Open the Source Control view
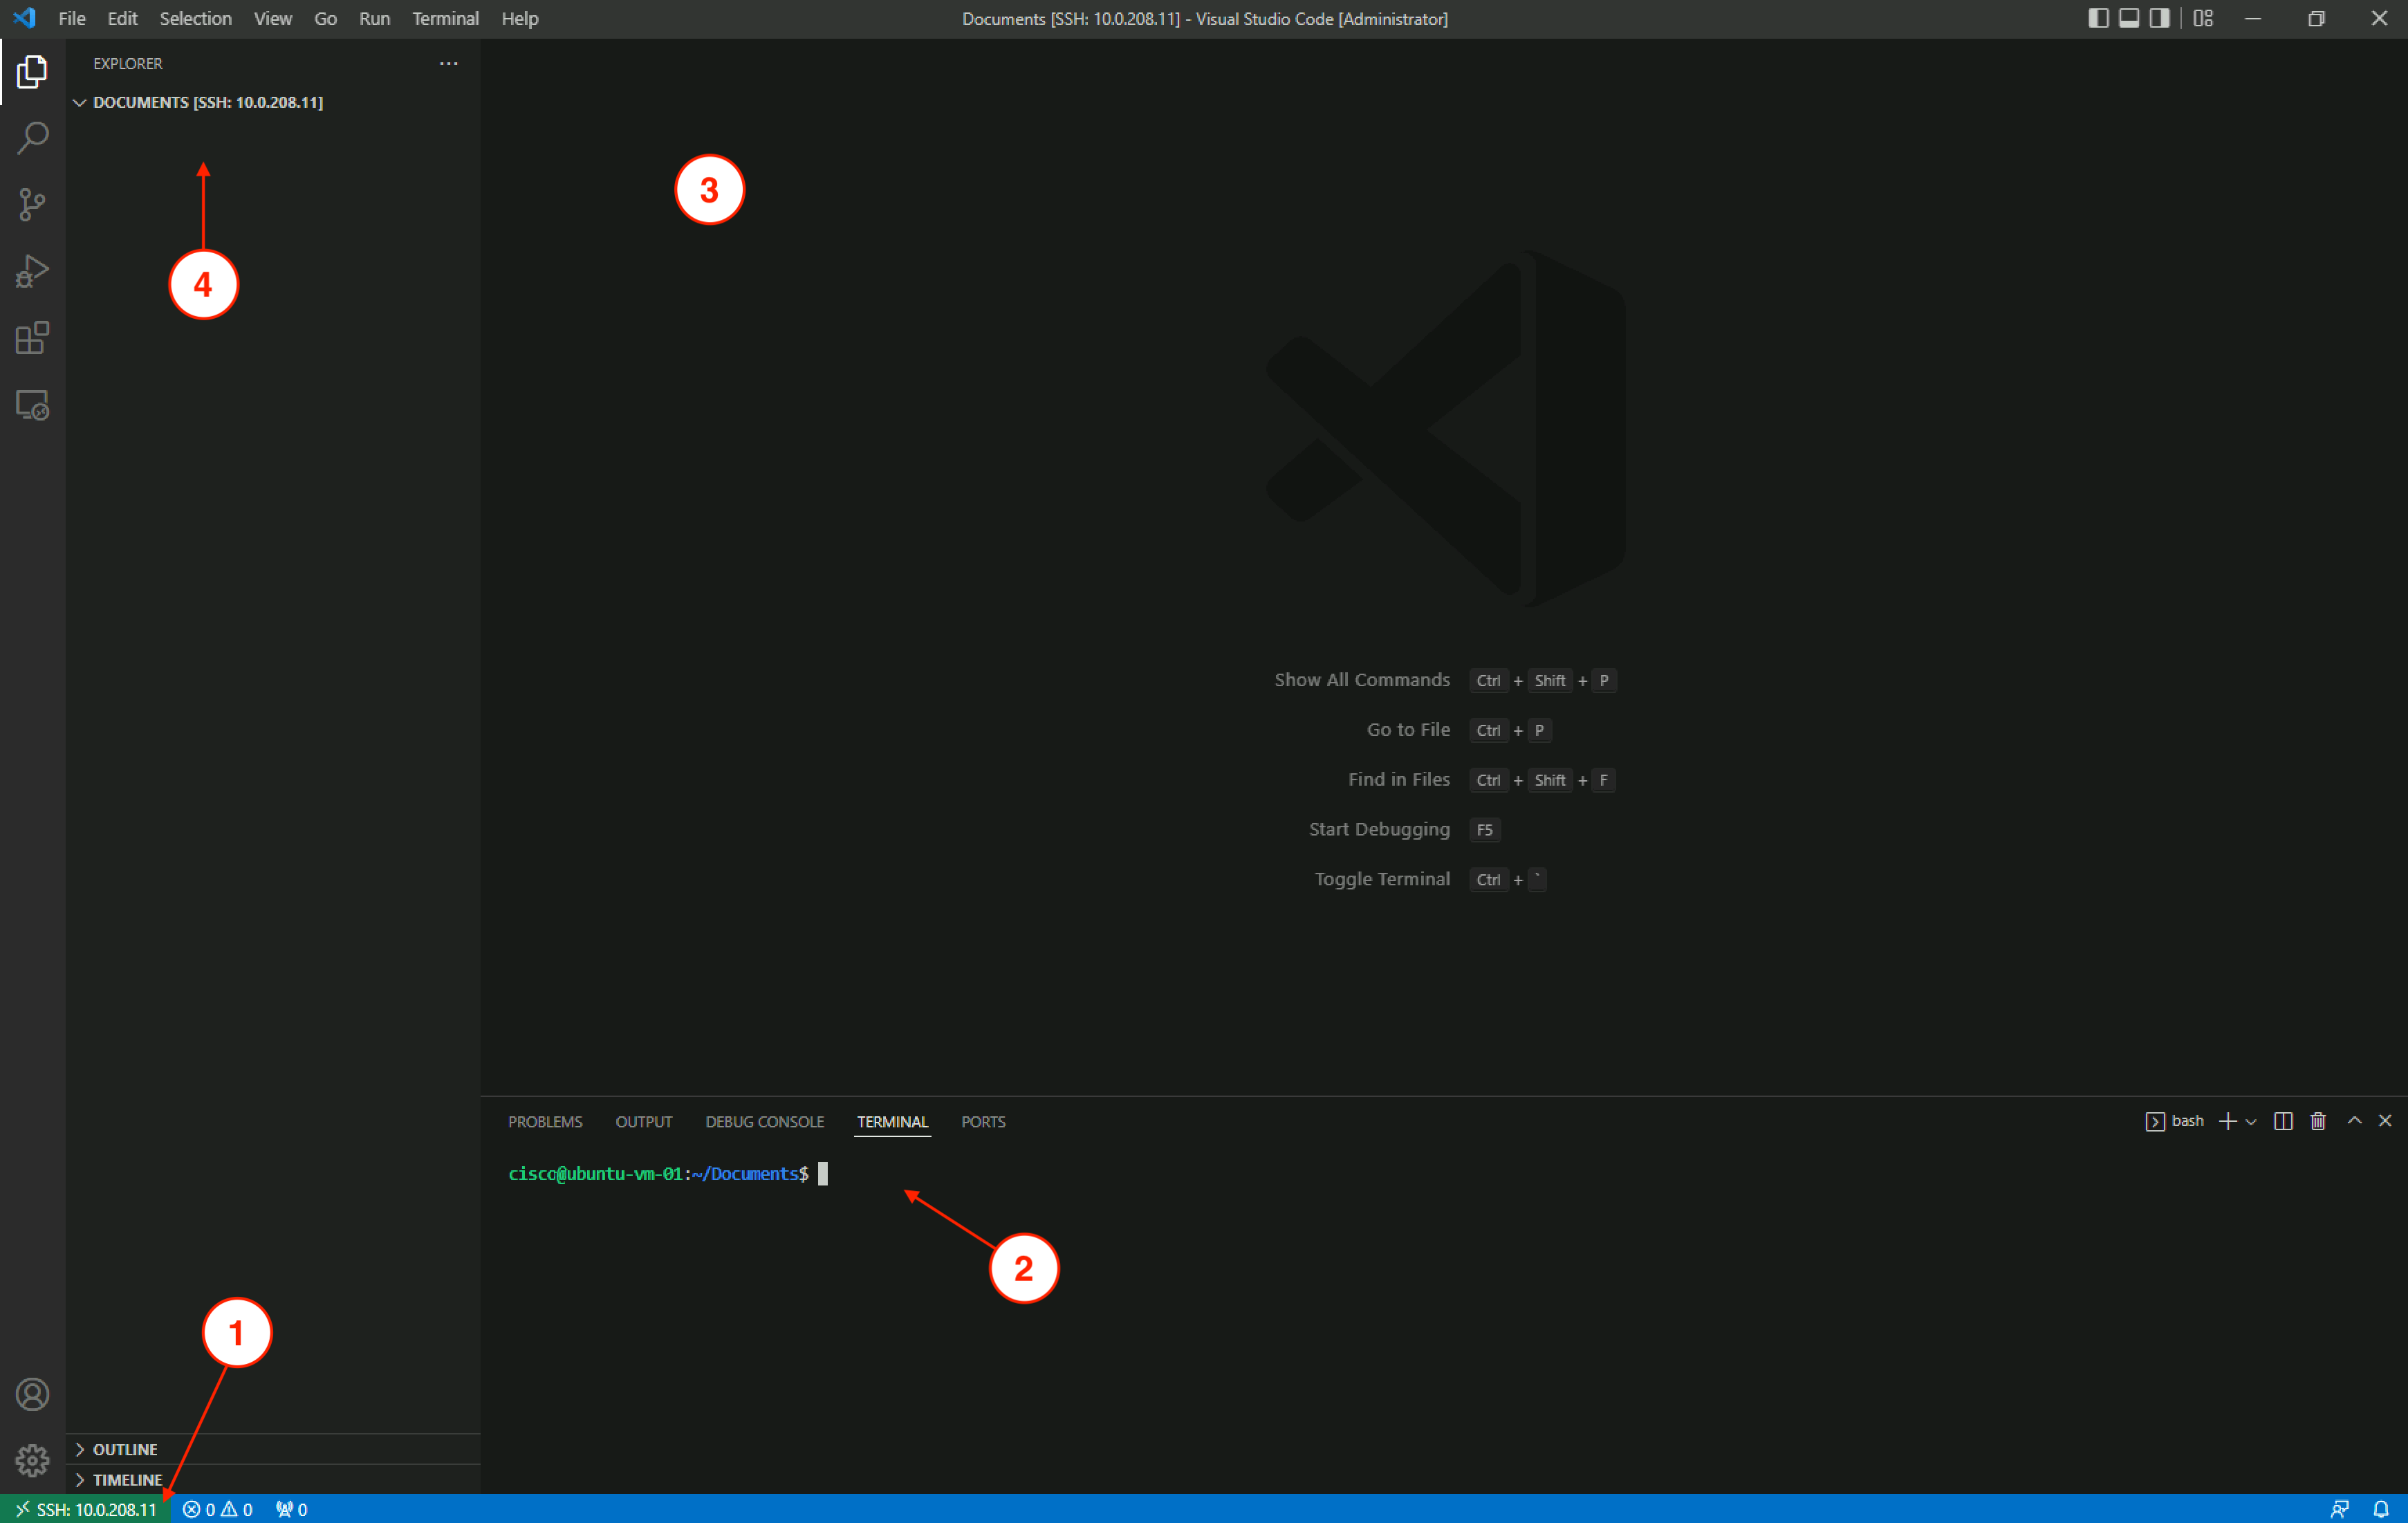 32,205
